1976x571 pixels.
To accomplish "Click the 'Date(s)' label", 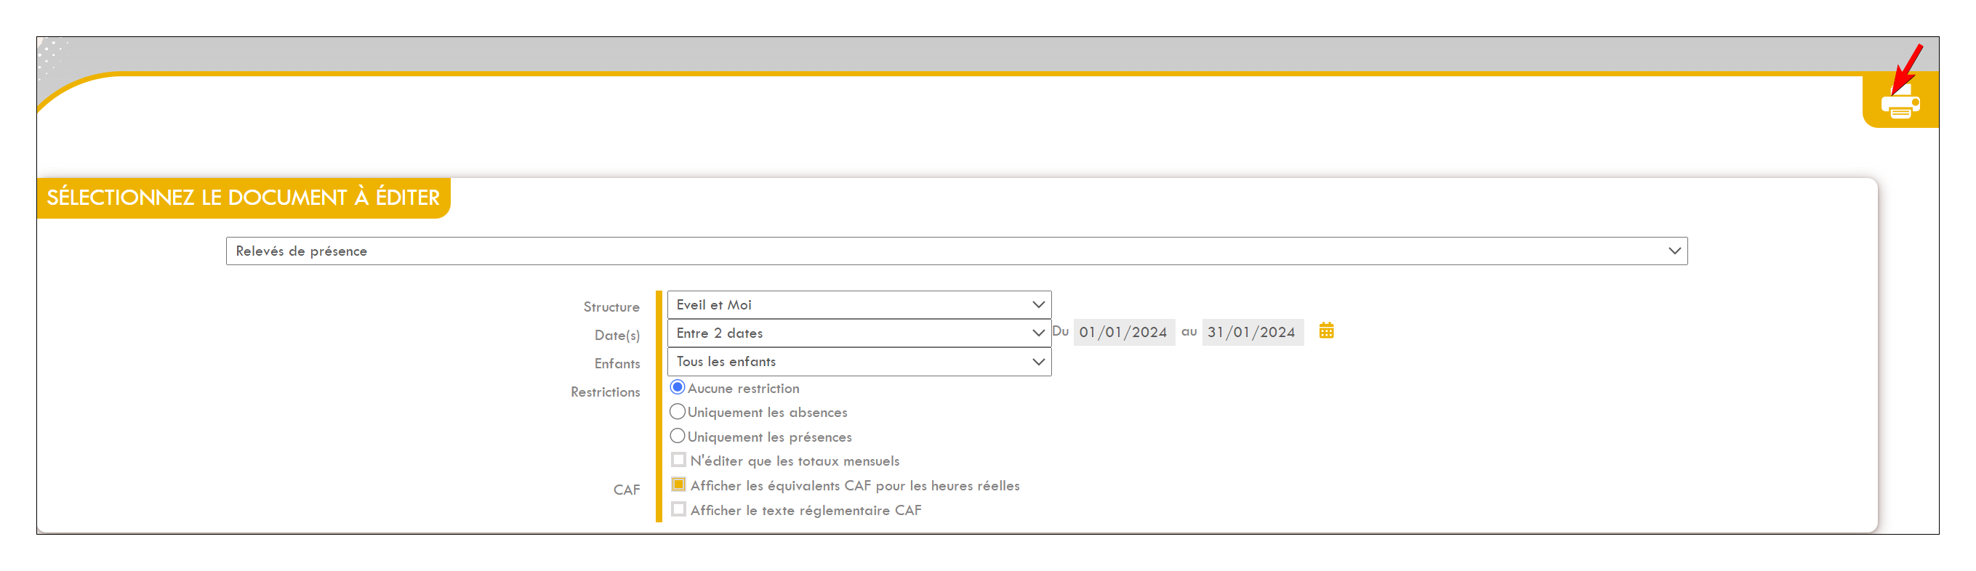I will [617, 335].
